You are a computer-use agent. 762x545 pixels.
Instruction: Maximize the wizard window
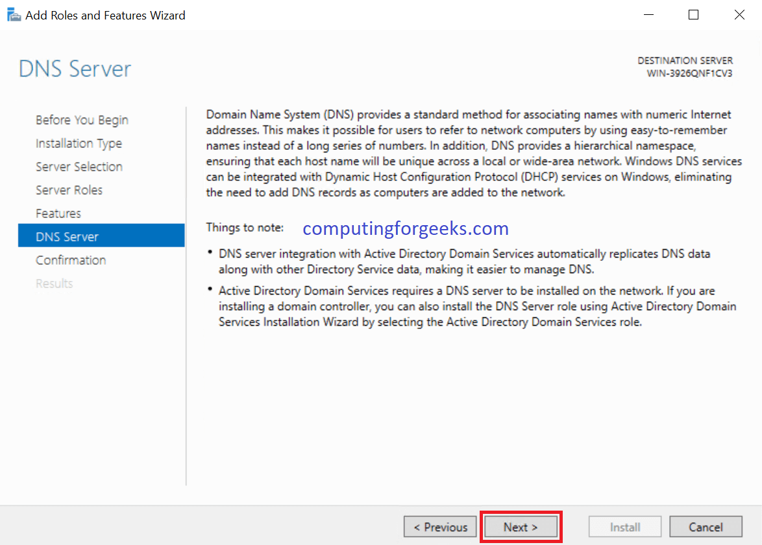point(693,15)
